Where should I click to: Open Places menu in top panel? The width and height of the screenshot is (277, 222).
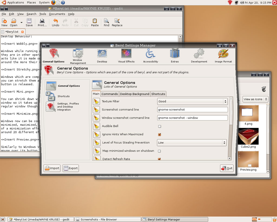point(31,2)
